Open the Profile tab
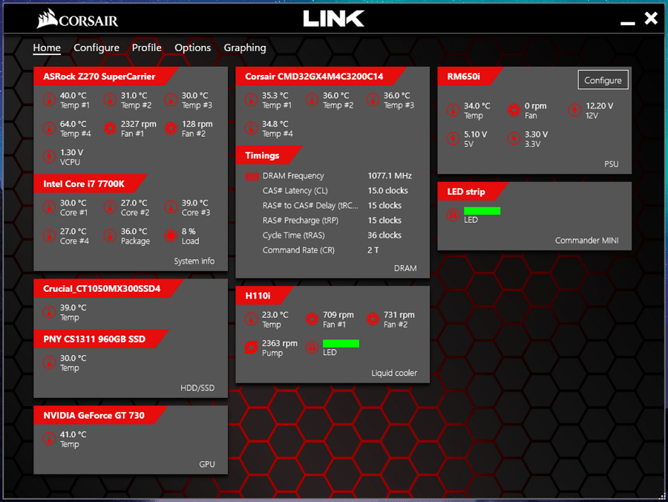668x502 pixels. pos(146,48)
